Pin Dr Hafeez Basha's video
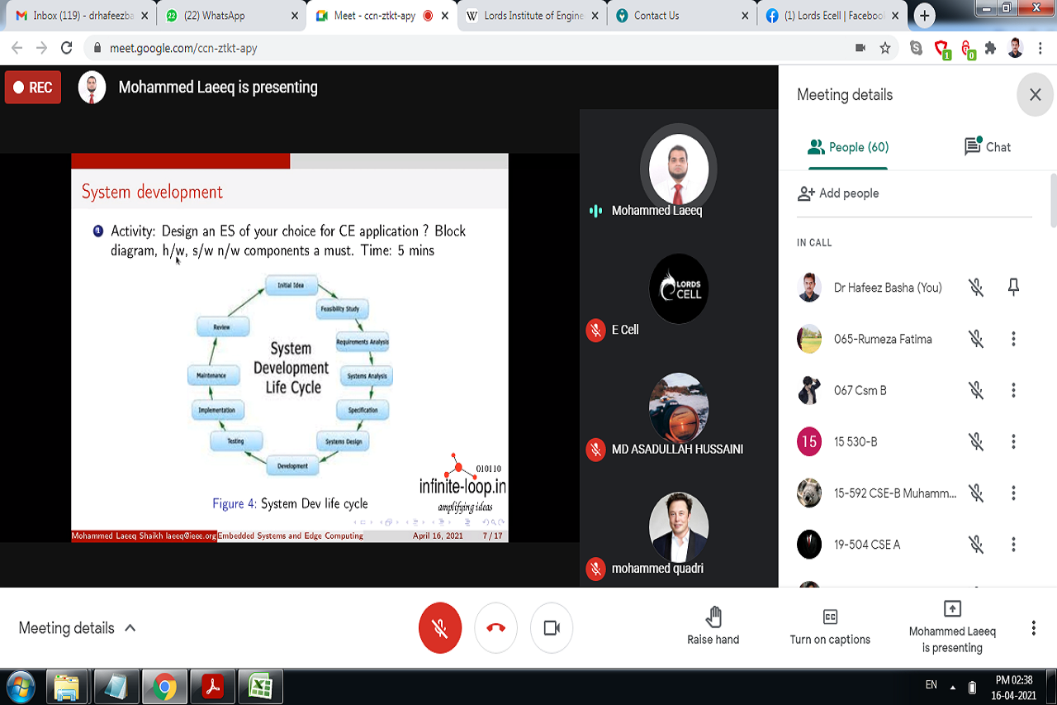 pos(1013,288)
